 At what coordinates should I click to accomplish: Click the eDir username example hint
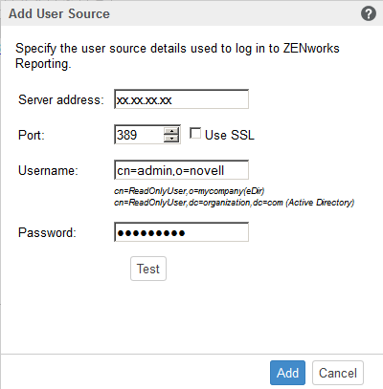190,191
